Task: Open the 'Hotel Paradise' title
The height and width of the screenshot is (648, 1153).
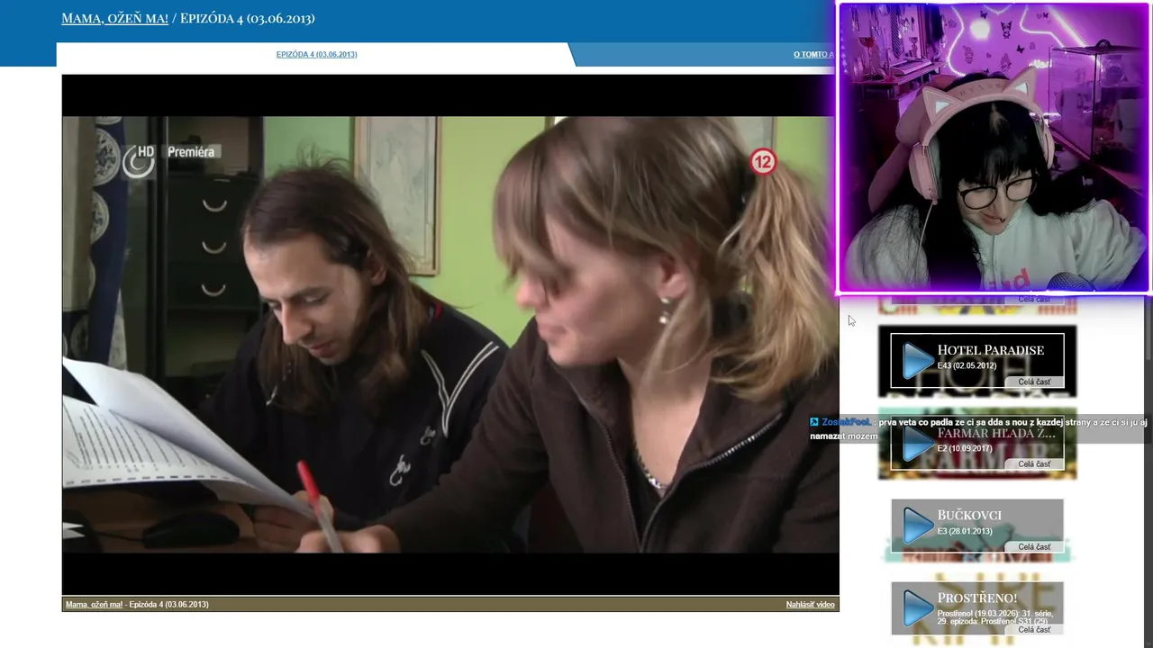Action: click(990, 350)
